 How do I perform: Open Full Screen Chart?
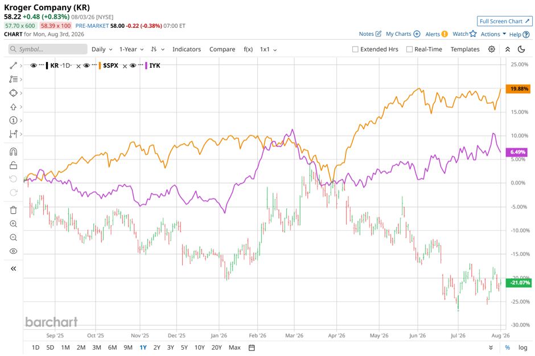(x=504, y=21)
